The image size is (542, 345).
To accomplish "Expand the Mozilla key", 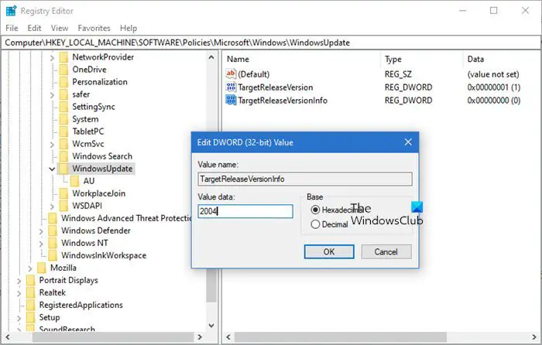I will point(30,268).
